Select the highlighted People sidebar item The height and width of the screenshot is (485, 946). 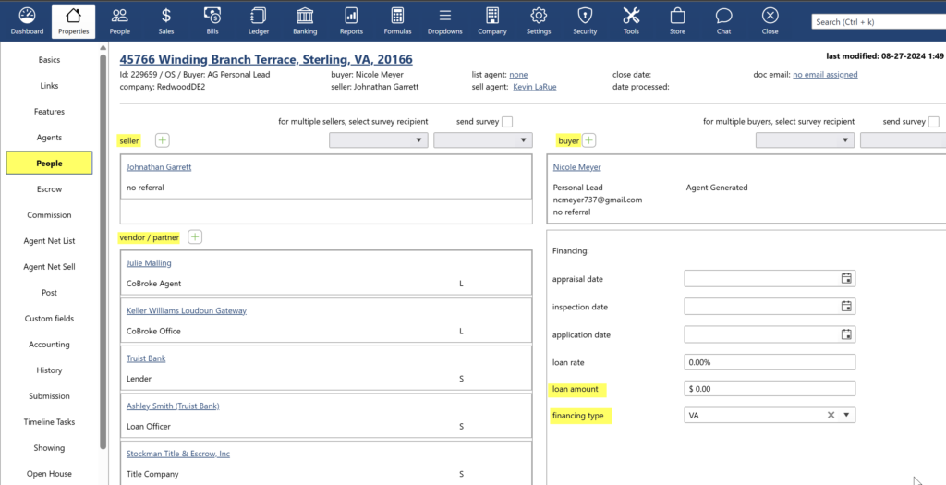point(49,163)
